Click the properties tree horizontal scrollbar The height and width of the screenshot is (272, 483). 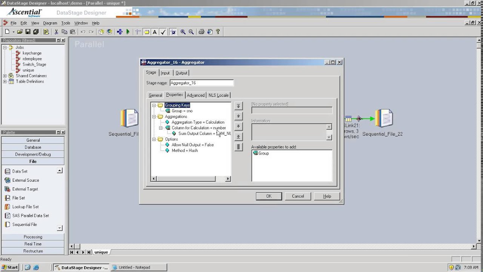pos(191,179)
